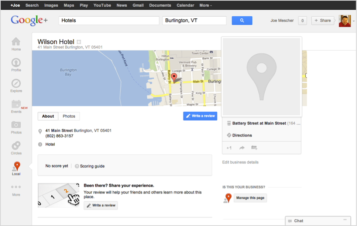Click the address location pin icon
The image size is (357, 226).
[40, 131]
